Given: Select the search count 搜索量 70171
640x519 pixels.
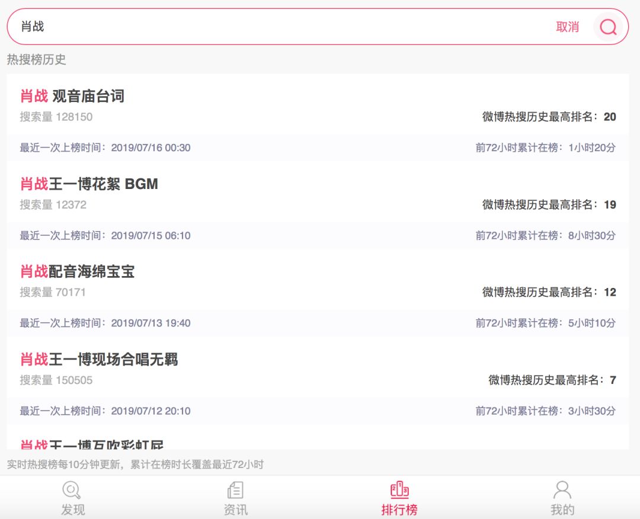Looking at the screenshot, I should 53,293.
